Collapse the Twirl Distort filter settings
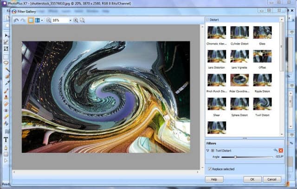Image resolution: width=297 pixels, height=189 pixels. click(208, 151)
